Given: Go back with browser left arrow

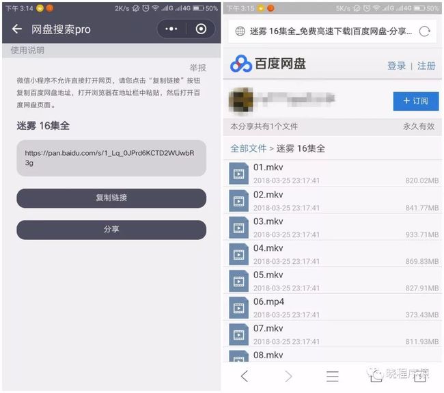Looking at the screenshot, I should (245, 377).
